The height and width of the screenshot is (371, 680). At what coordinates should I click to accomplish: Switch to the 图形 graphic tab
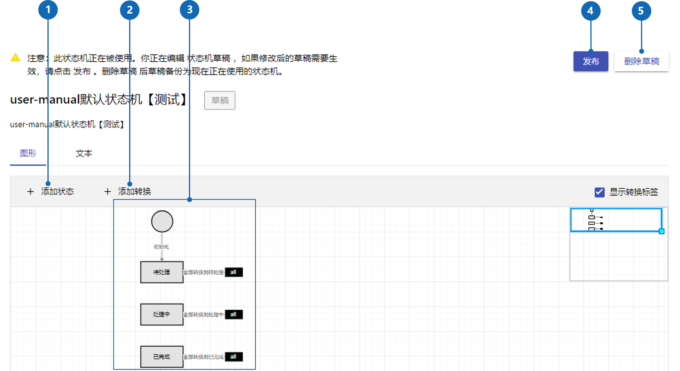click(x=28, y=153)
